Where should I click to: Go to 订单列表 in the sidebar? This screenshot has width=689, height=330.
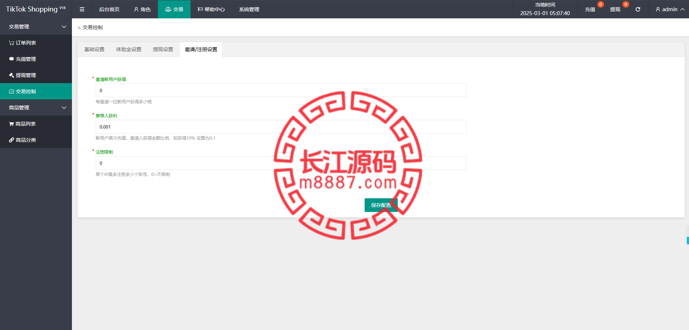click(x=36, y=43)
